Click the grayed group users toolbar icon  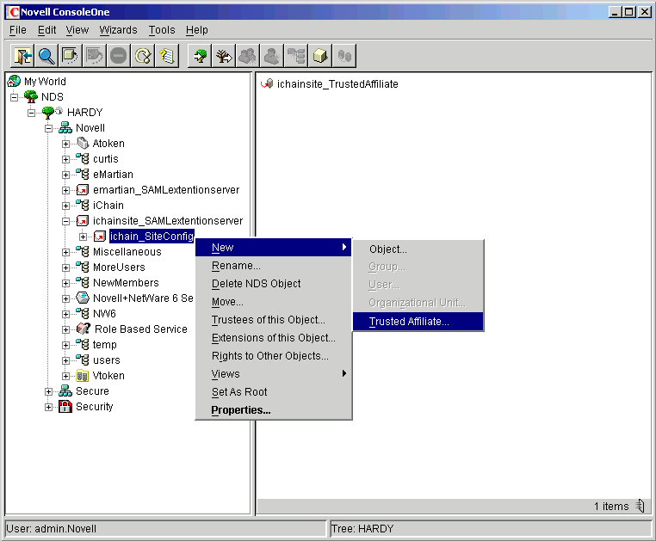click(248, 56)
